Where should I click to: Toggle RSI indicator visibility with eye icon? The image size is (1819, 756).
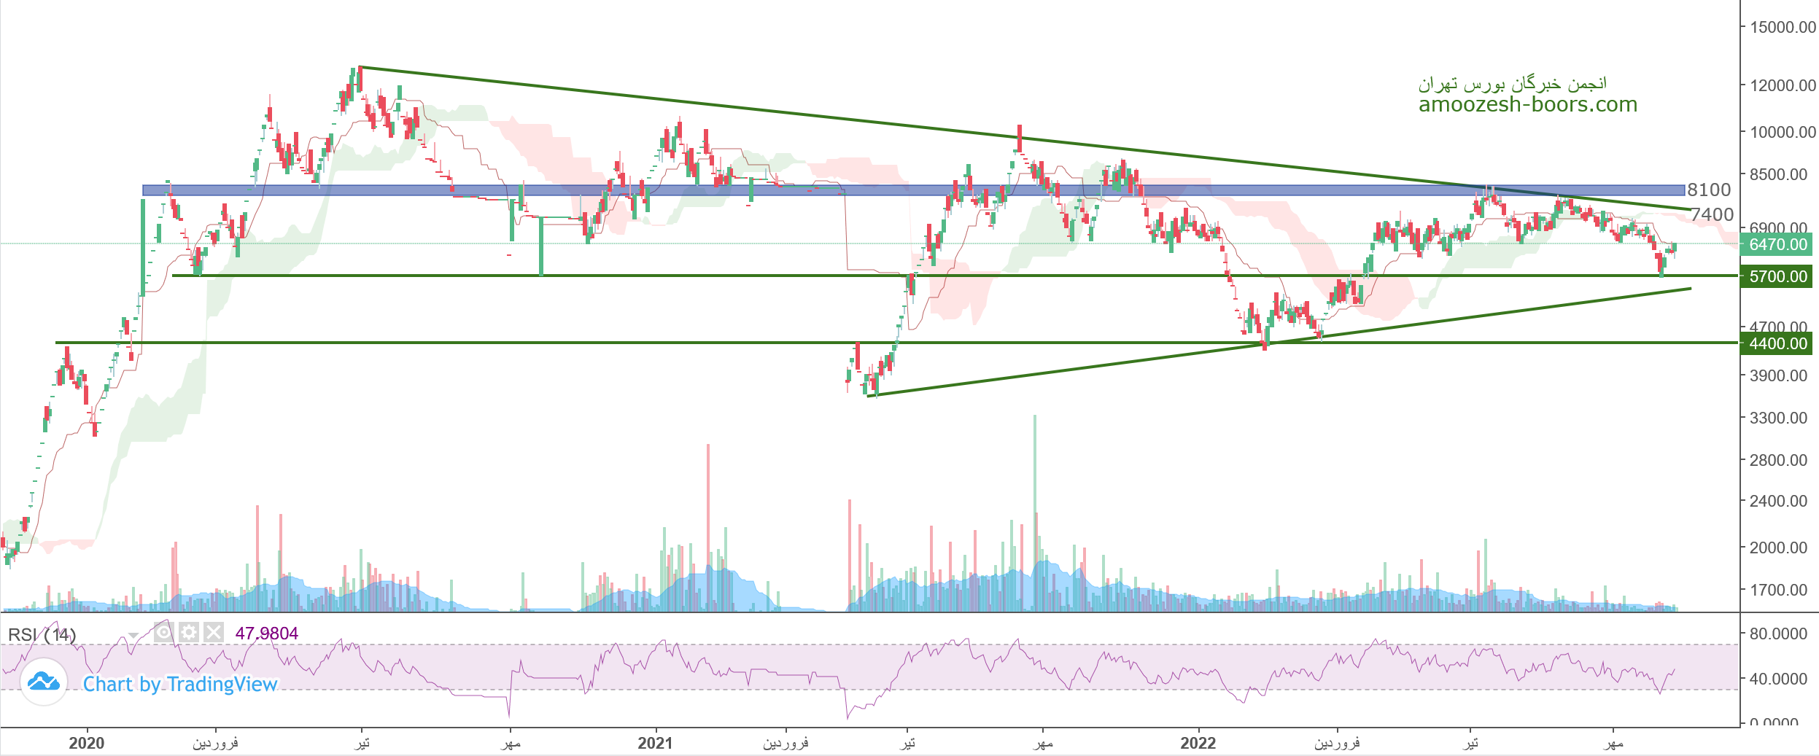tap(163, 632)
